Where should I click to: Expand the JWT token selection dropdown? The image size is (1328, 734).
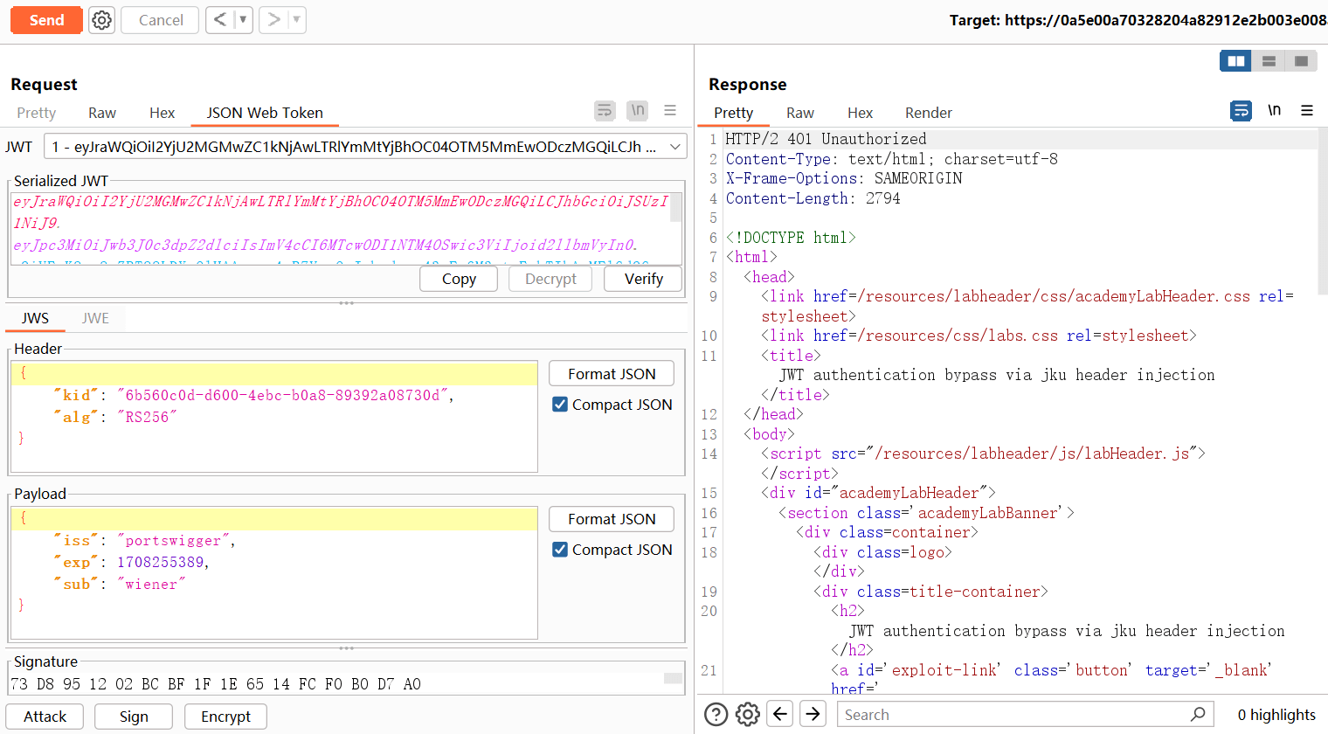click(675, 147)
